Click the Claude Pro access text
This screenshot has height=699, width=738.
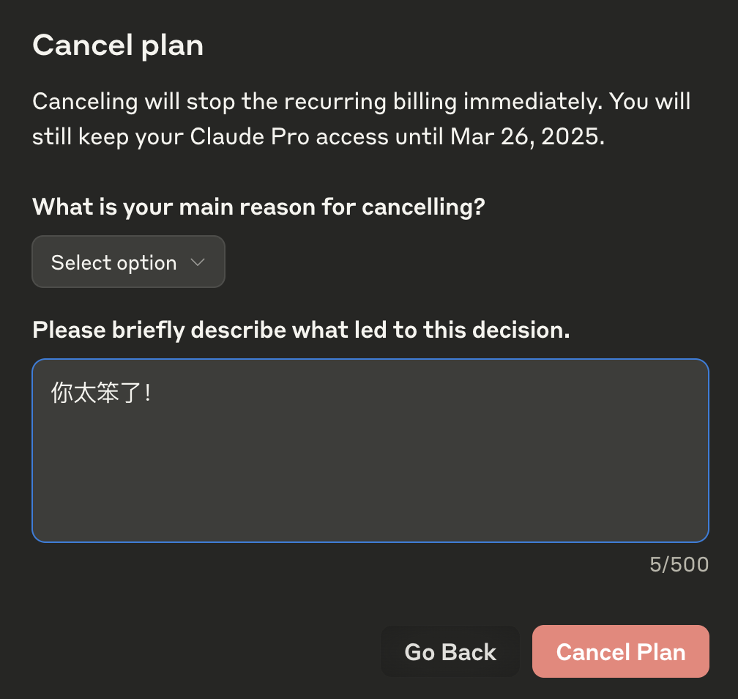click(289, 137)
